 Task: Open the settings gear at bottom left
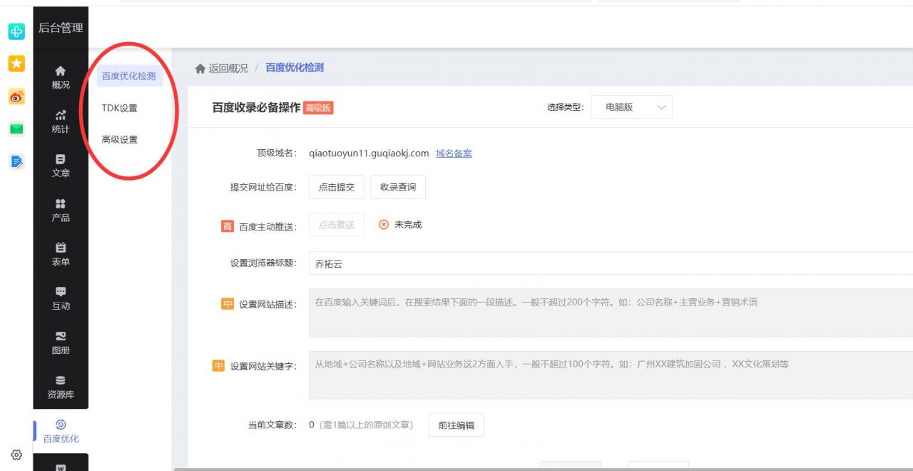click(x=16, y=455)
